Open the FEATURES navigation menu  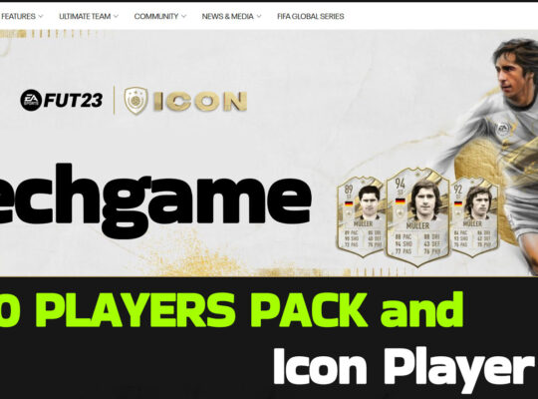pyautogui.click(x=18, y=16)
